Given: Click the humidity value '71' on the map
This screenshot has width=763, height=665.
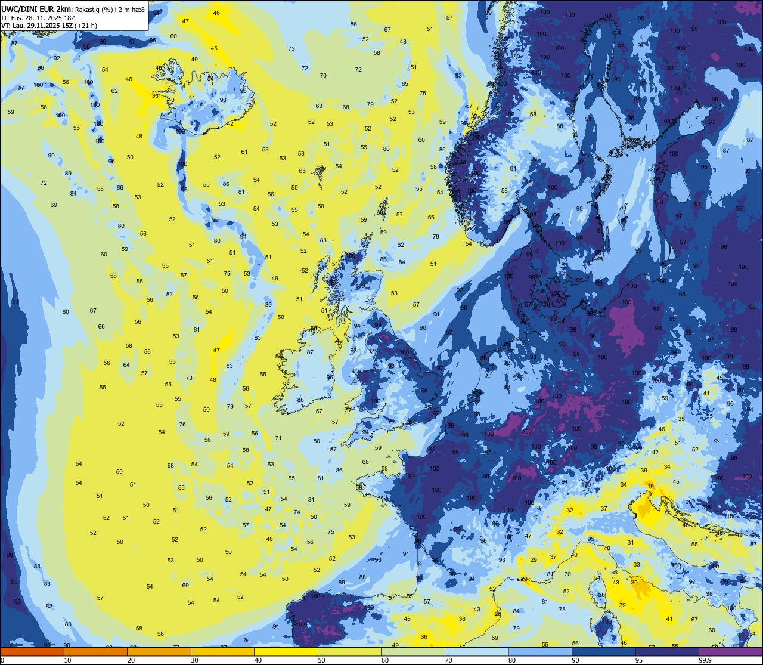Looking at the screenshot, I should tap(278, 438).
